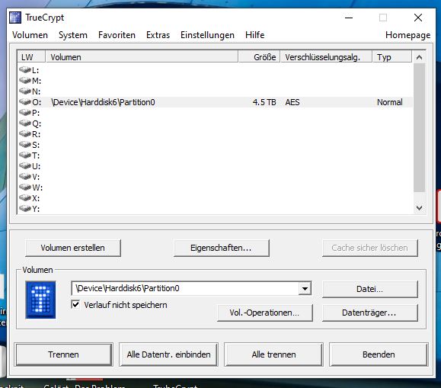Select drive icon for Y:

tap(25, 209)
